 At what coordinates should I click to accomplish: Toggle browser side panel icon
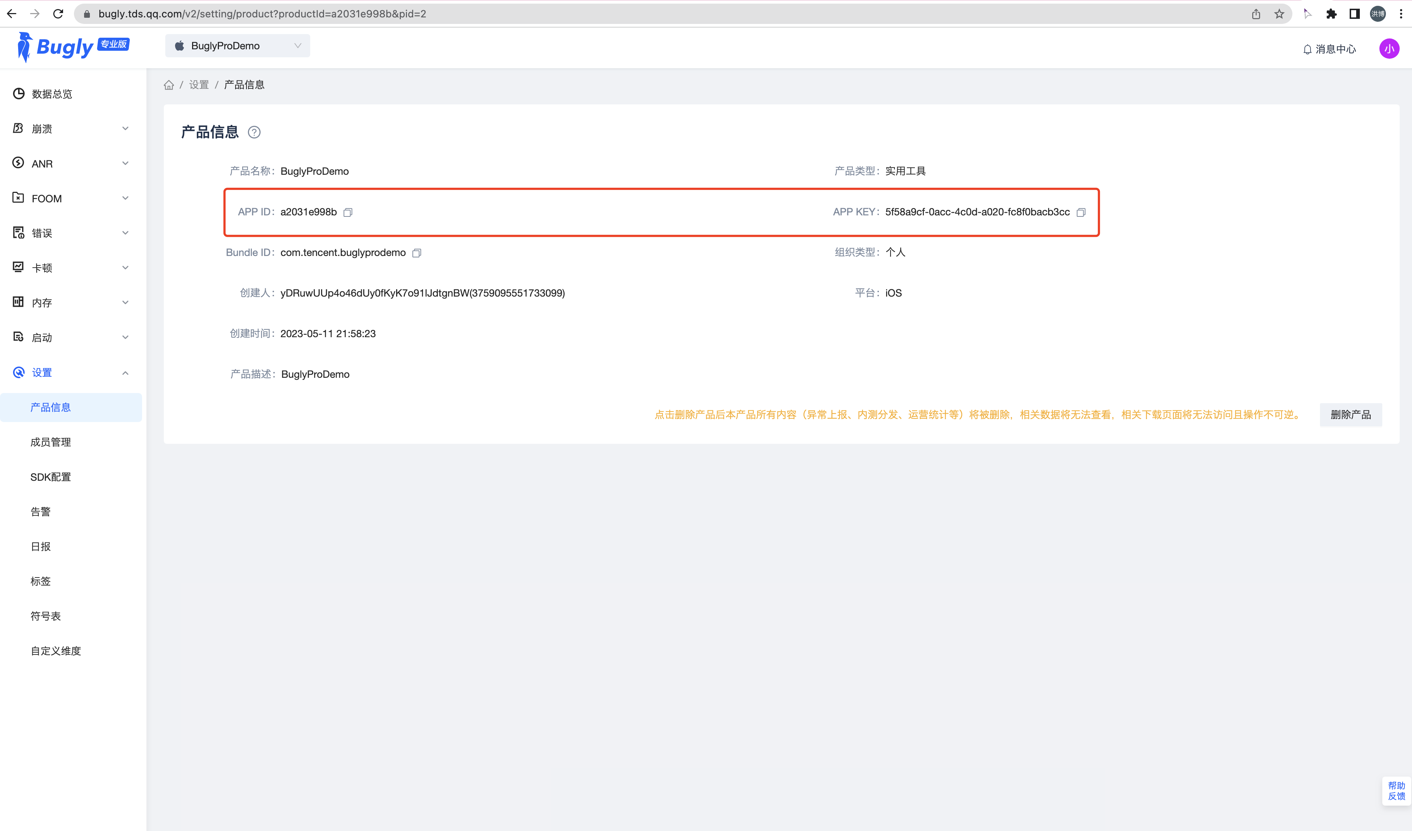[1354, 14]
